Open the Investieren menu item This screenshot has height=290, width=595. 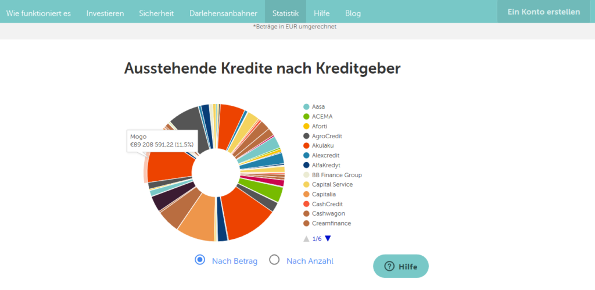coord(105,13)
